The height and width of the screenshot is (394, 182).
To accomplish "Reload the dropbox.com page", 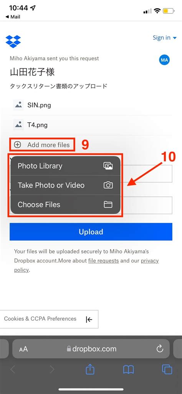I will (160, 349).
